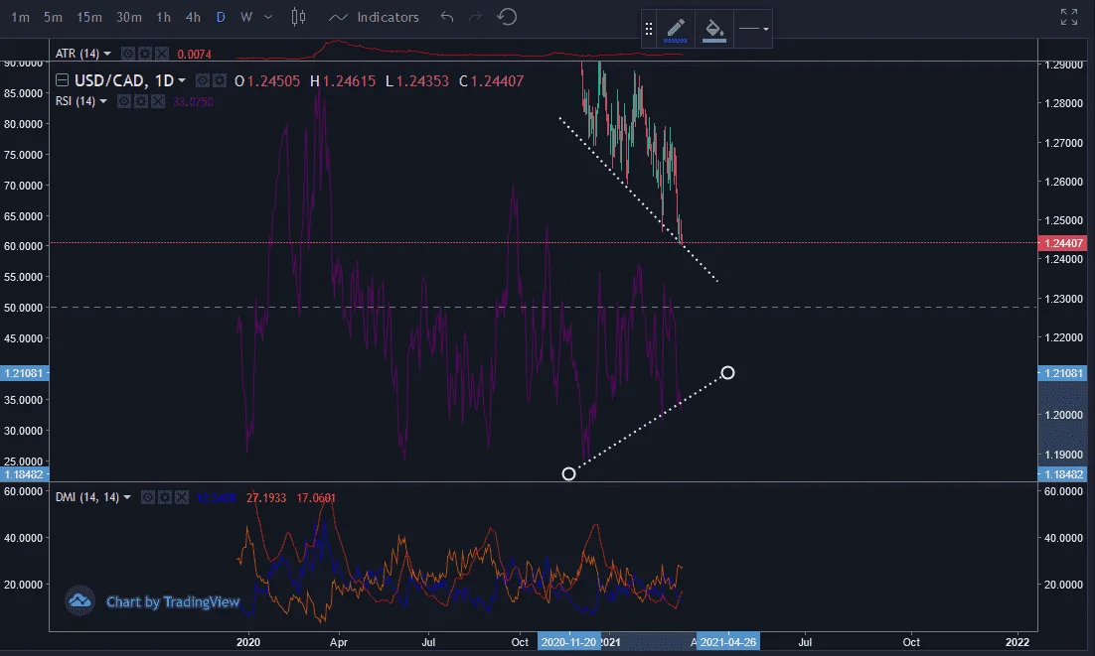1095x656 pixels.
Task: Click the 2021-04-26 date label
Action: coord(727,642)
